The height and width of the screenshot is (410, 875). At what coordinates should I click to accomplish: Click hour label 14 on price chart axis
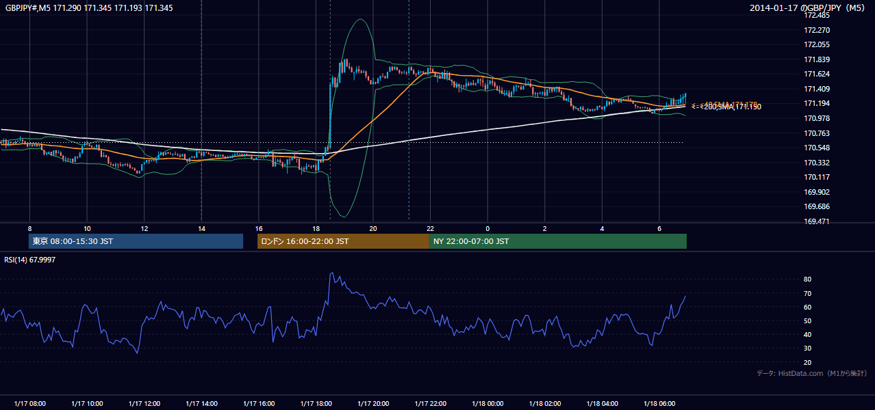(x=201, y=228)
